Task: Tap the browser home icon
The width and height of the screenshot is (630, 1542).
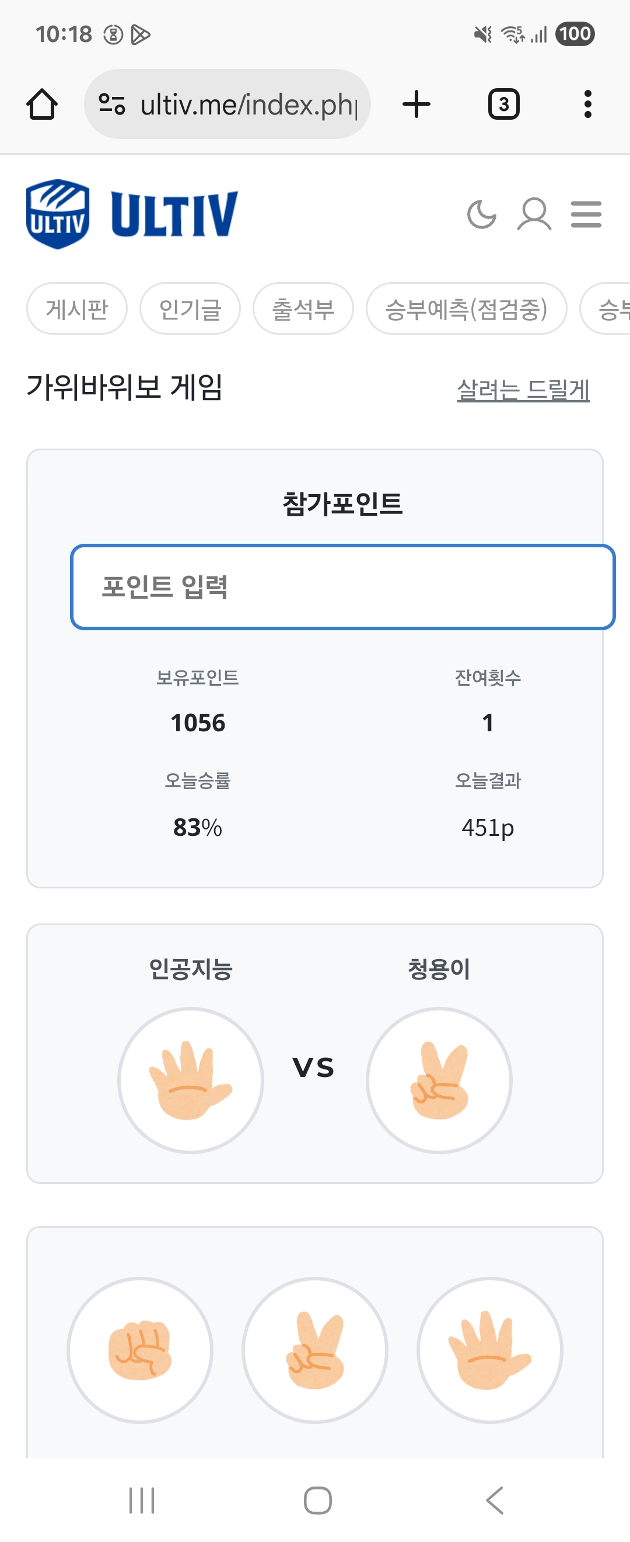Action: click(42, 104)
